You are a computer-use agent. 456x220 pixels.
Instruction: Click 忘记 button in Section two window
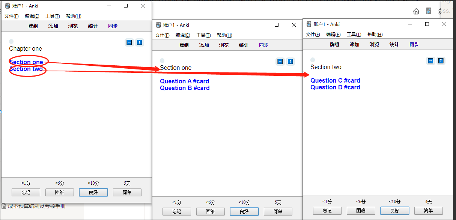(327, 211)
